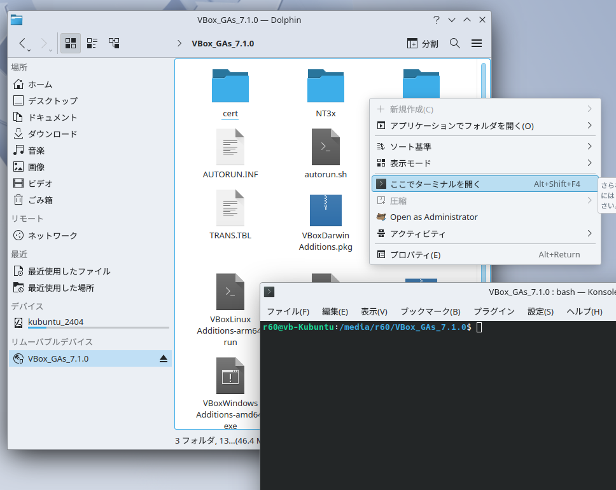Expand the 表示モード submenu
Viewport: 616px width, 490px height.
pos(410,163)
